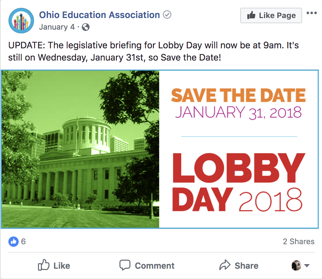View the 6 reactions count

[24, 241]
